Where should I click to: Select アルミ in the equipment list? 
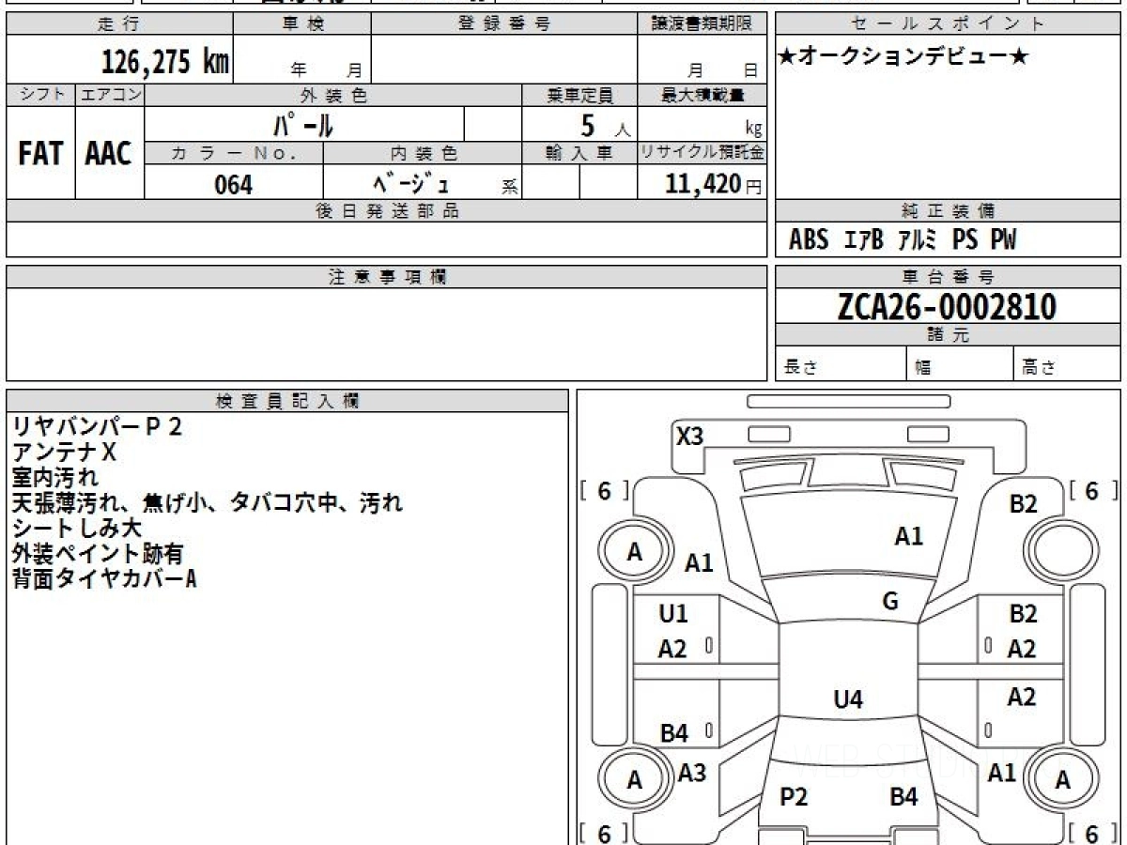(918, 240)
